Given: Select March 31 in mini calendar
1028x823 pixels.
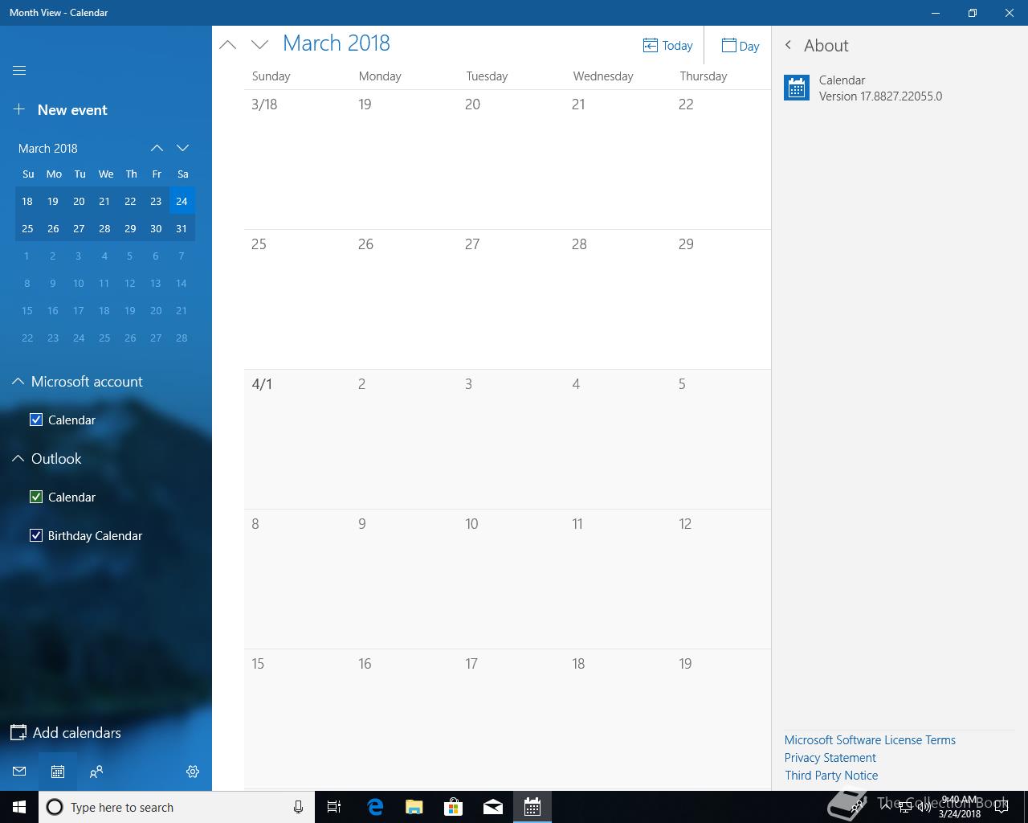Looking at the screenshot, I should point(182,228).
